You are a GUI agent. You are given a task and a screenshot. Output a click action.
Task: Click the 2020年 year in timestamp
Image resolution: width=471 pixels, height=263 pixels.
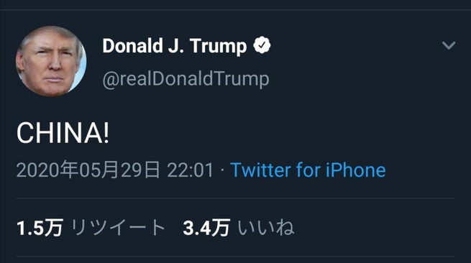pos(47,170)
